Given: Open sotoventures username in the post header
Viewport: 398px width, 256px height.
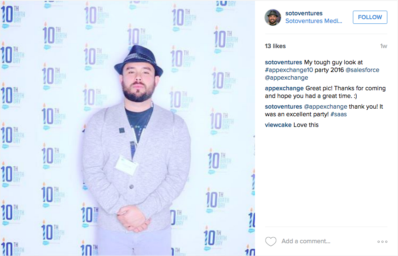Looking at the screenshot, I should [304, 13].
